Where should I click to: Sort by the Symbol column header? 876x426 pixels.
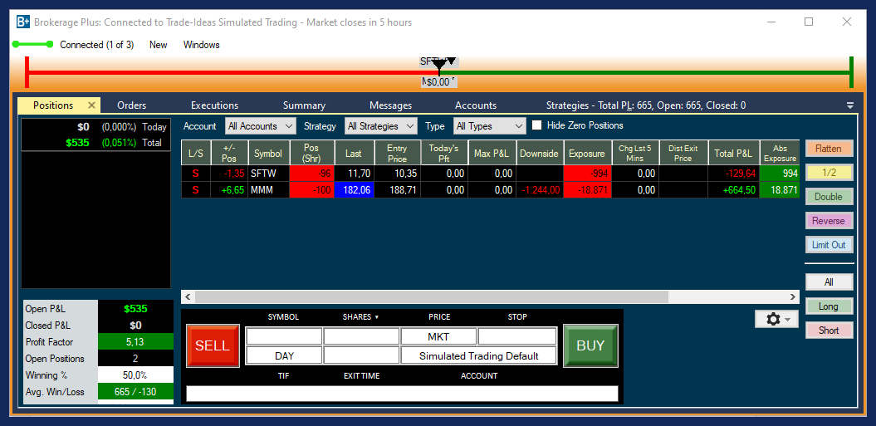pyautogui.click(x=269, y=153)
